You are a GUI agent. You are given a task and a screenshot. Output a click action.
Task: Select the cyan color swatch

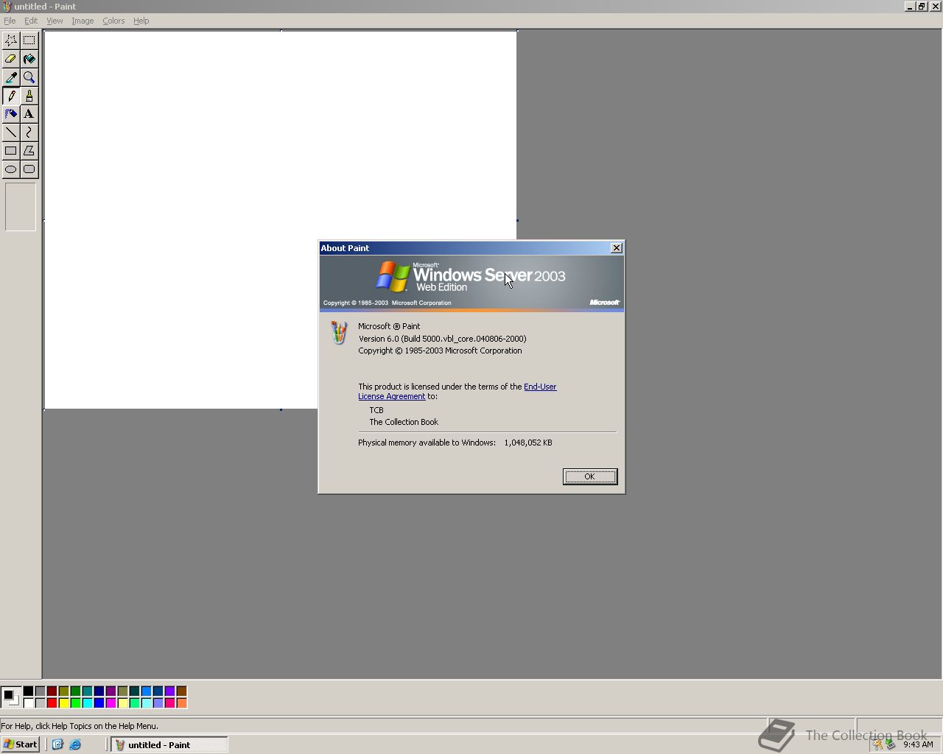[87, 702]
